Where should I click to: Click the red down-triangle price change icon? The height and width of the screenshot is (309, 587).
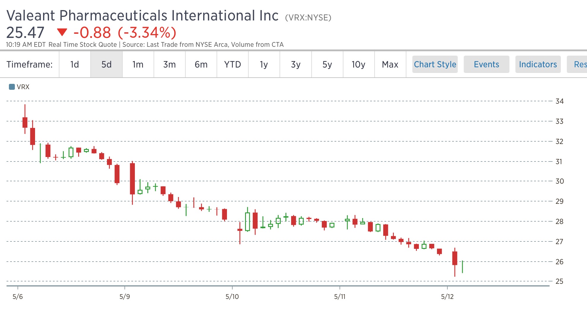[62, 32]
